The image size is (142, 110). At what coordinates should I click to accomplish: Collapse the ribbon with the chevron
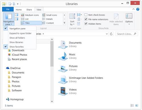point(133,9)
